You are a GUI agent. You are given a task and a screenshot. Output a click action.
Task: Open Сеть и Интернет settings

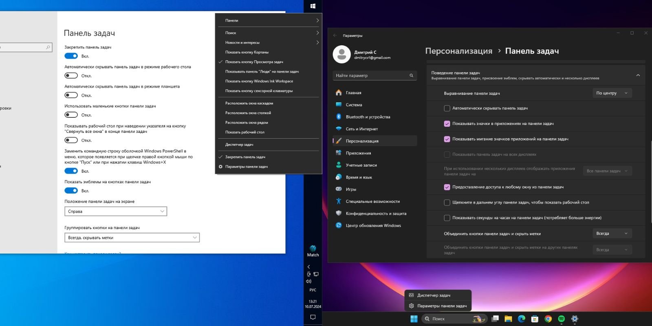(x=375, y=129)
